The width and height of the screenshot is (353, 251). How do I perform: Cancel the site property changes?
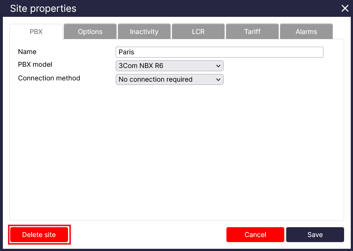coord(255,235)
